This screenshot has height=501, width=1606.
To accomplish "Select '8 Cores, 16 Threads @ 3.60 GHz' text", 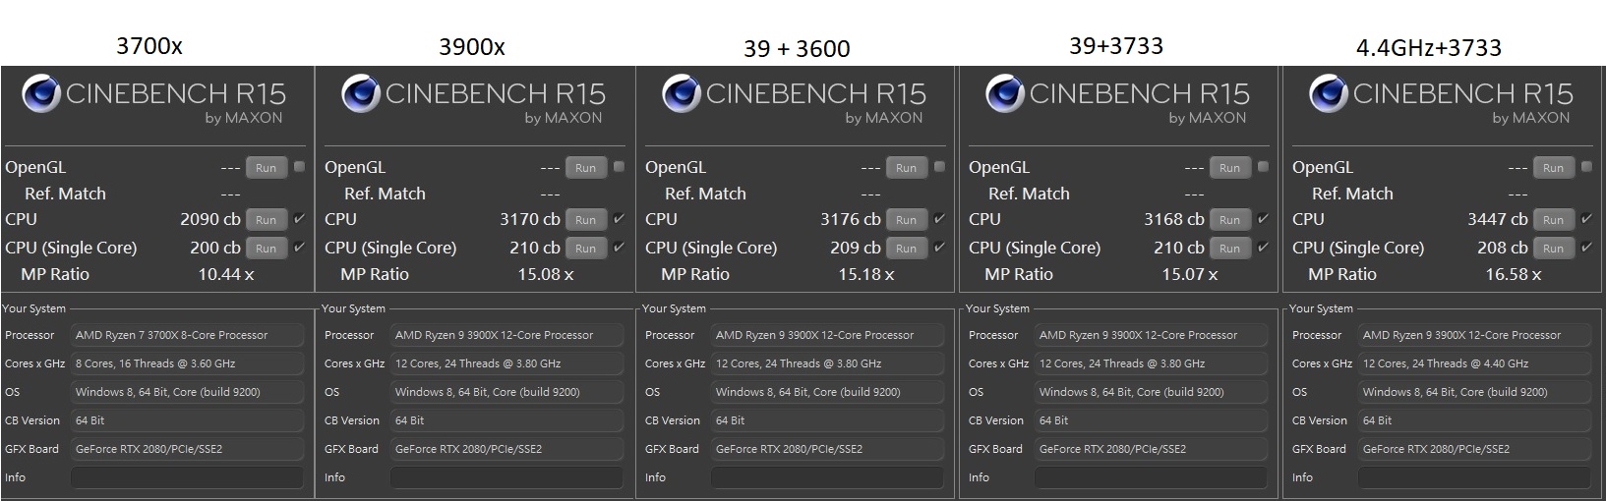I will coord(155,363).
